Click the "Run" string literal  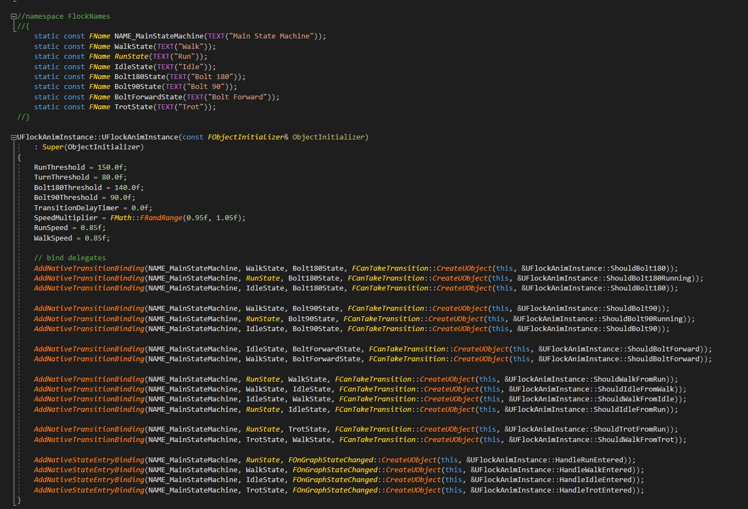[x=184, y=57]
